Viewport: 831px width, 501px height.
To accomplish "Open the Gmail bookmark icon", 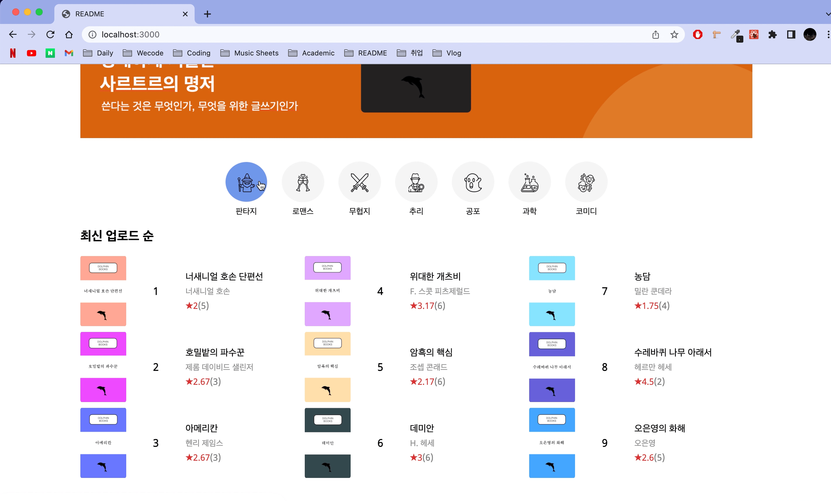I will pyautogui.click(x=69, y=53).
